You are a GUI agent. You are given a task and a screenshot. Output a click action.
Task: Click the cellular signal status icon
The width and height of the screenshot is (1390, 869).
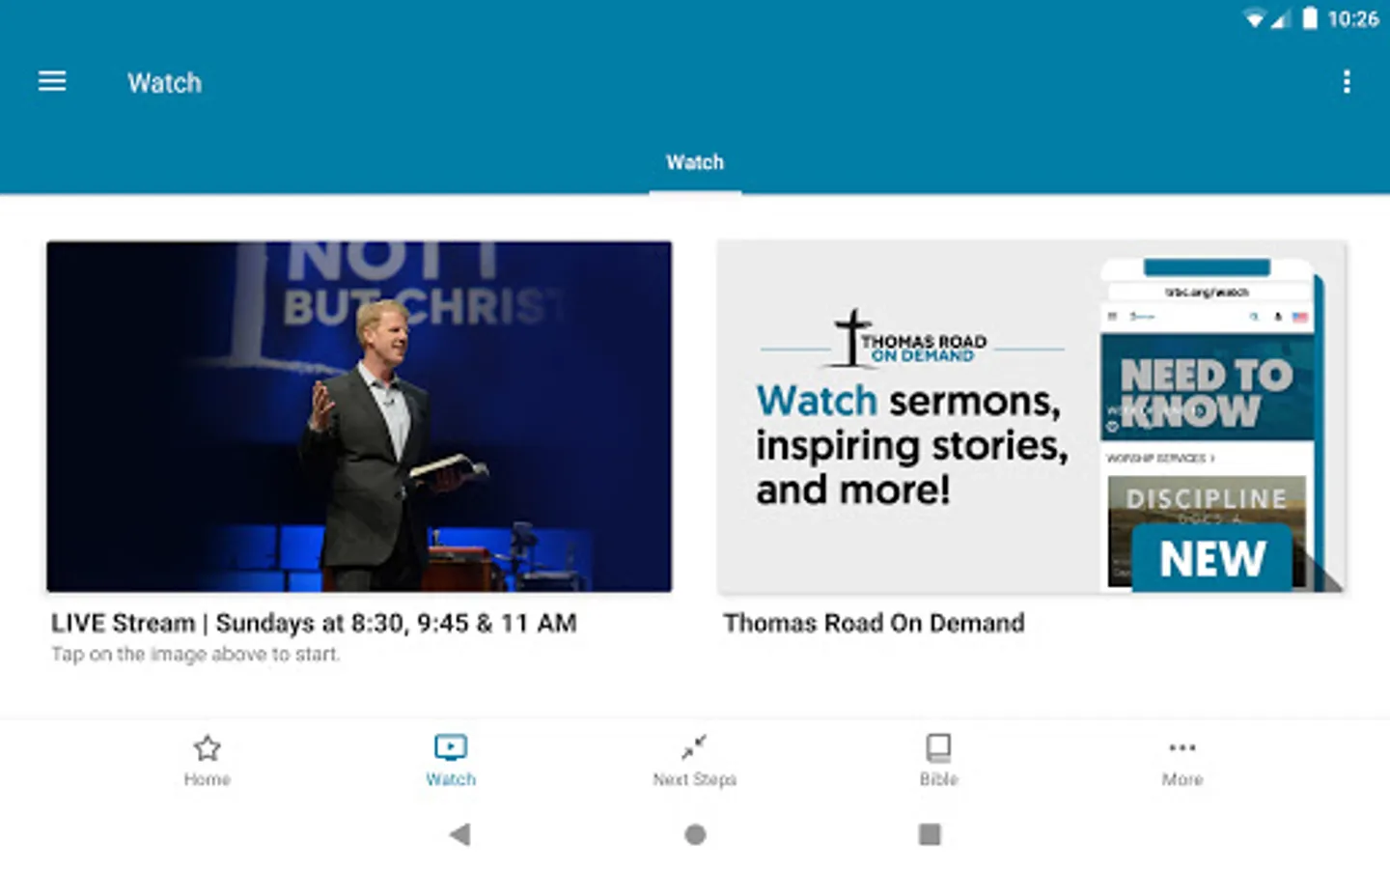tap(1280, 19)
